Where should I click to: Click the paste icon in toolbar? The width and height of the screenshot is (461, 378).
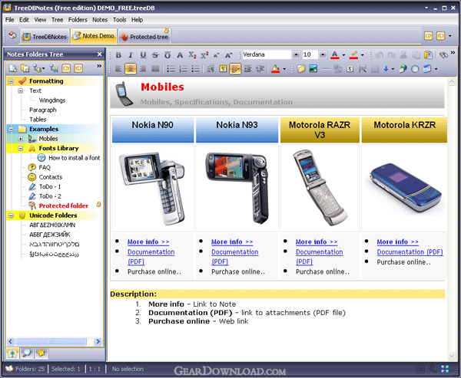tap(428, 55)
